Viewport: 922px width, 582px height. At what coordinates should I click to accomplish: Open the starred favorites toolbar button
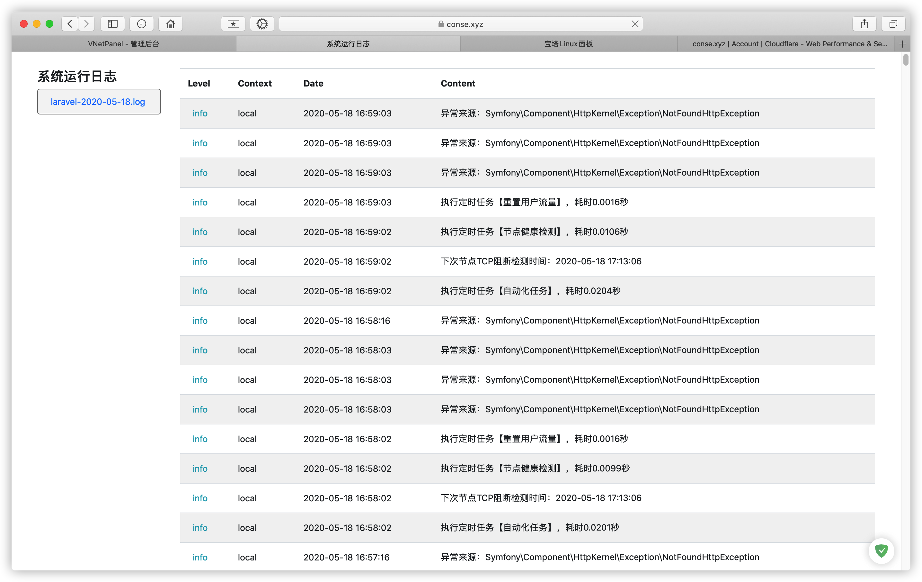click(x=233, y=24)
